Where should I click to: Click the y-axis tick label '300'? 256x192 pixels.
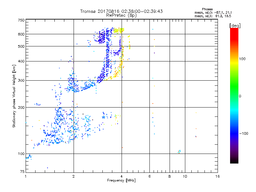tap(21, 80)
